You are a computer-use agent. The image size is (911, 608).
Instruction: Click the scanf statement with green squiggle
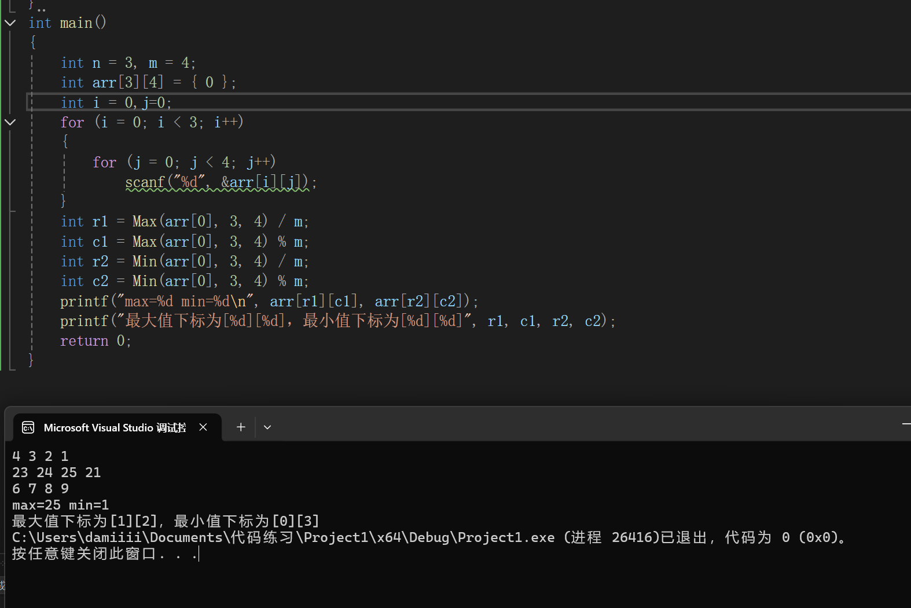221,182
